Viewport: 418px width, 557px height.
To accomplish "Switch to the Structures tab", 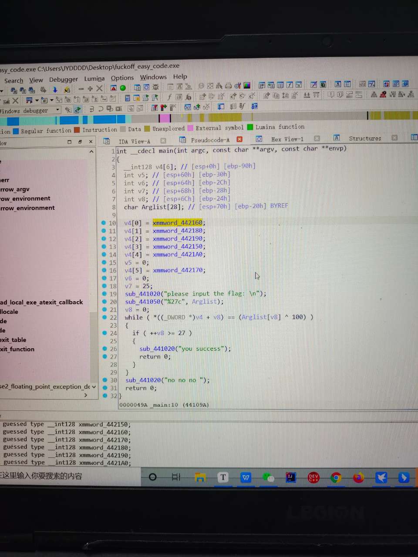I will point(365,138).
